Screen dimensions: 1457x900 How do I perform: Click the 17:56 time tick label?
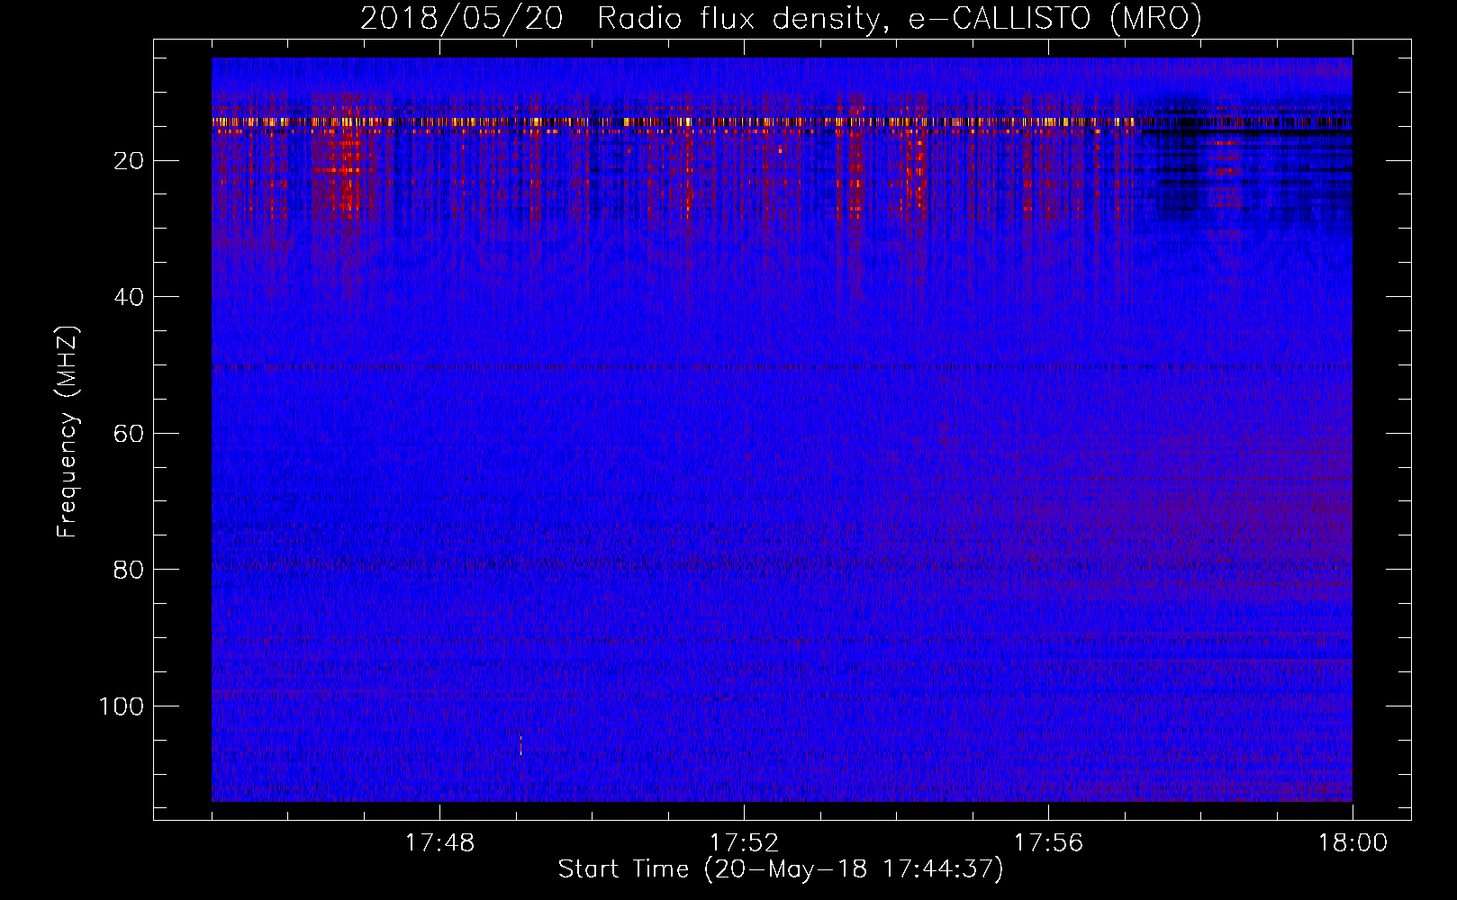click(1048, 843)
